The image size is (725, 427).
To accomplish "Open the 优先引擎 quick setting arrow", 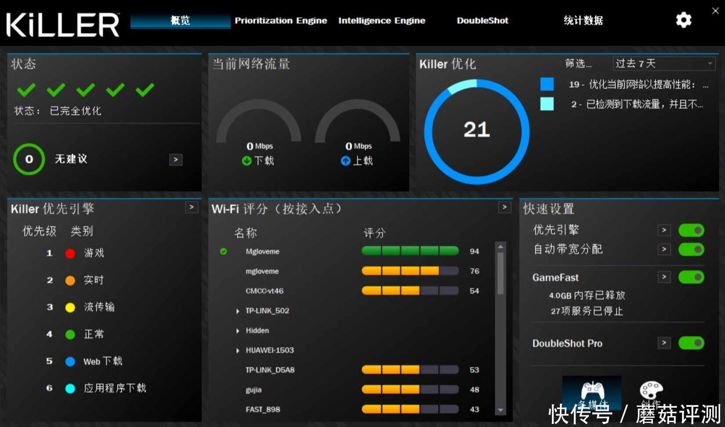I will tap(664, 230).
